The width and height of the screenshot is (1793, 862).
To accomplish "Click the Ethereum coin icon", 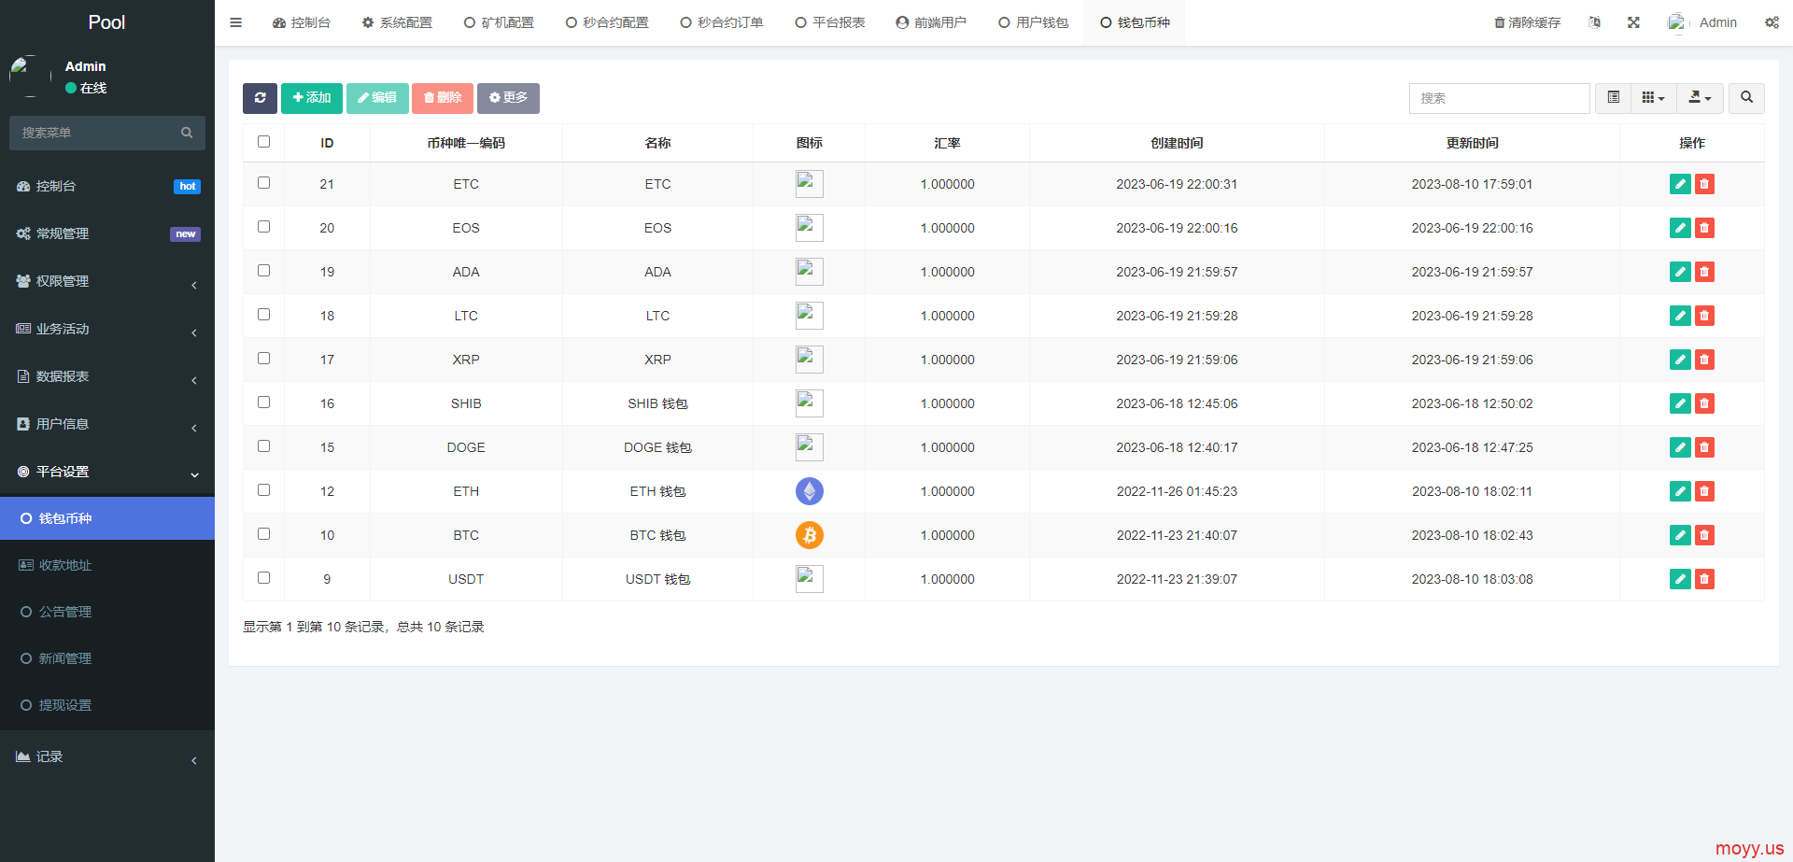I will [810, 491].
